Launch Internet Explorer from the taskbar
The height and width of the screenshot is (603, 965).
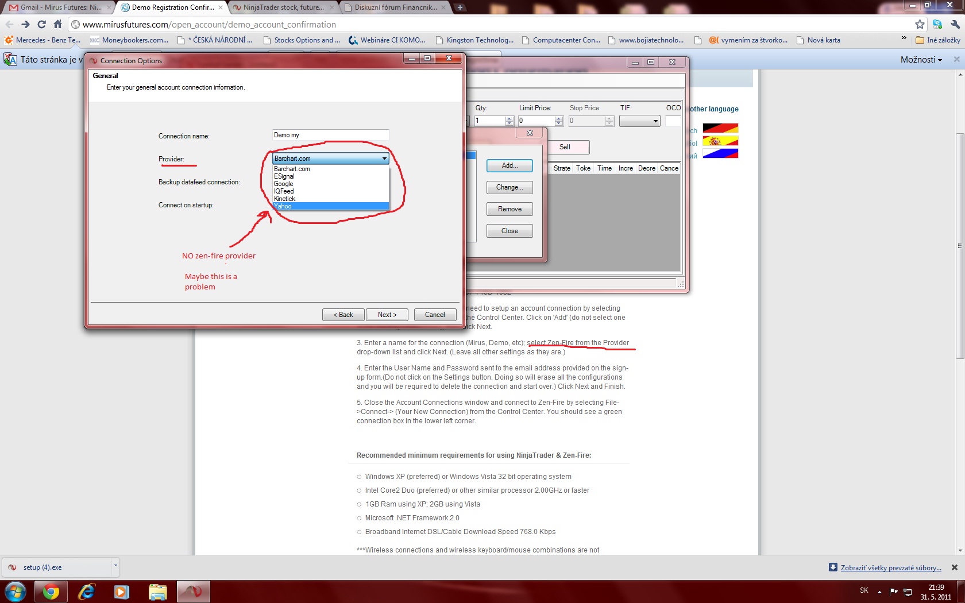[87, 592]
